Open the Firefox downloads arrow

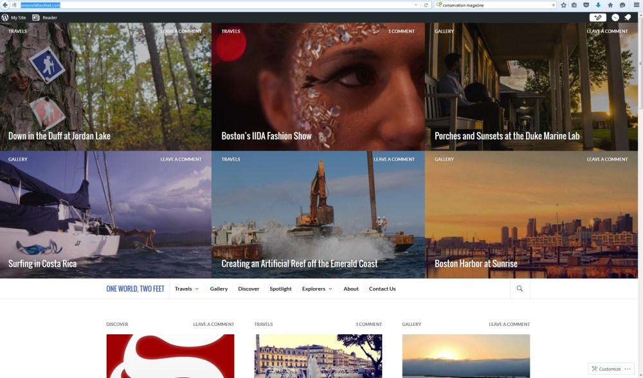click(x=598, y=5)
